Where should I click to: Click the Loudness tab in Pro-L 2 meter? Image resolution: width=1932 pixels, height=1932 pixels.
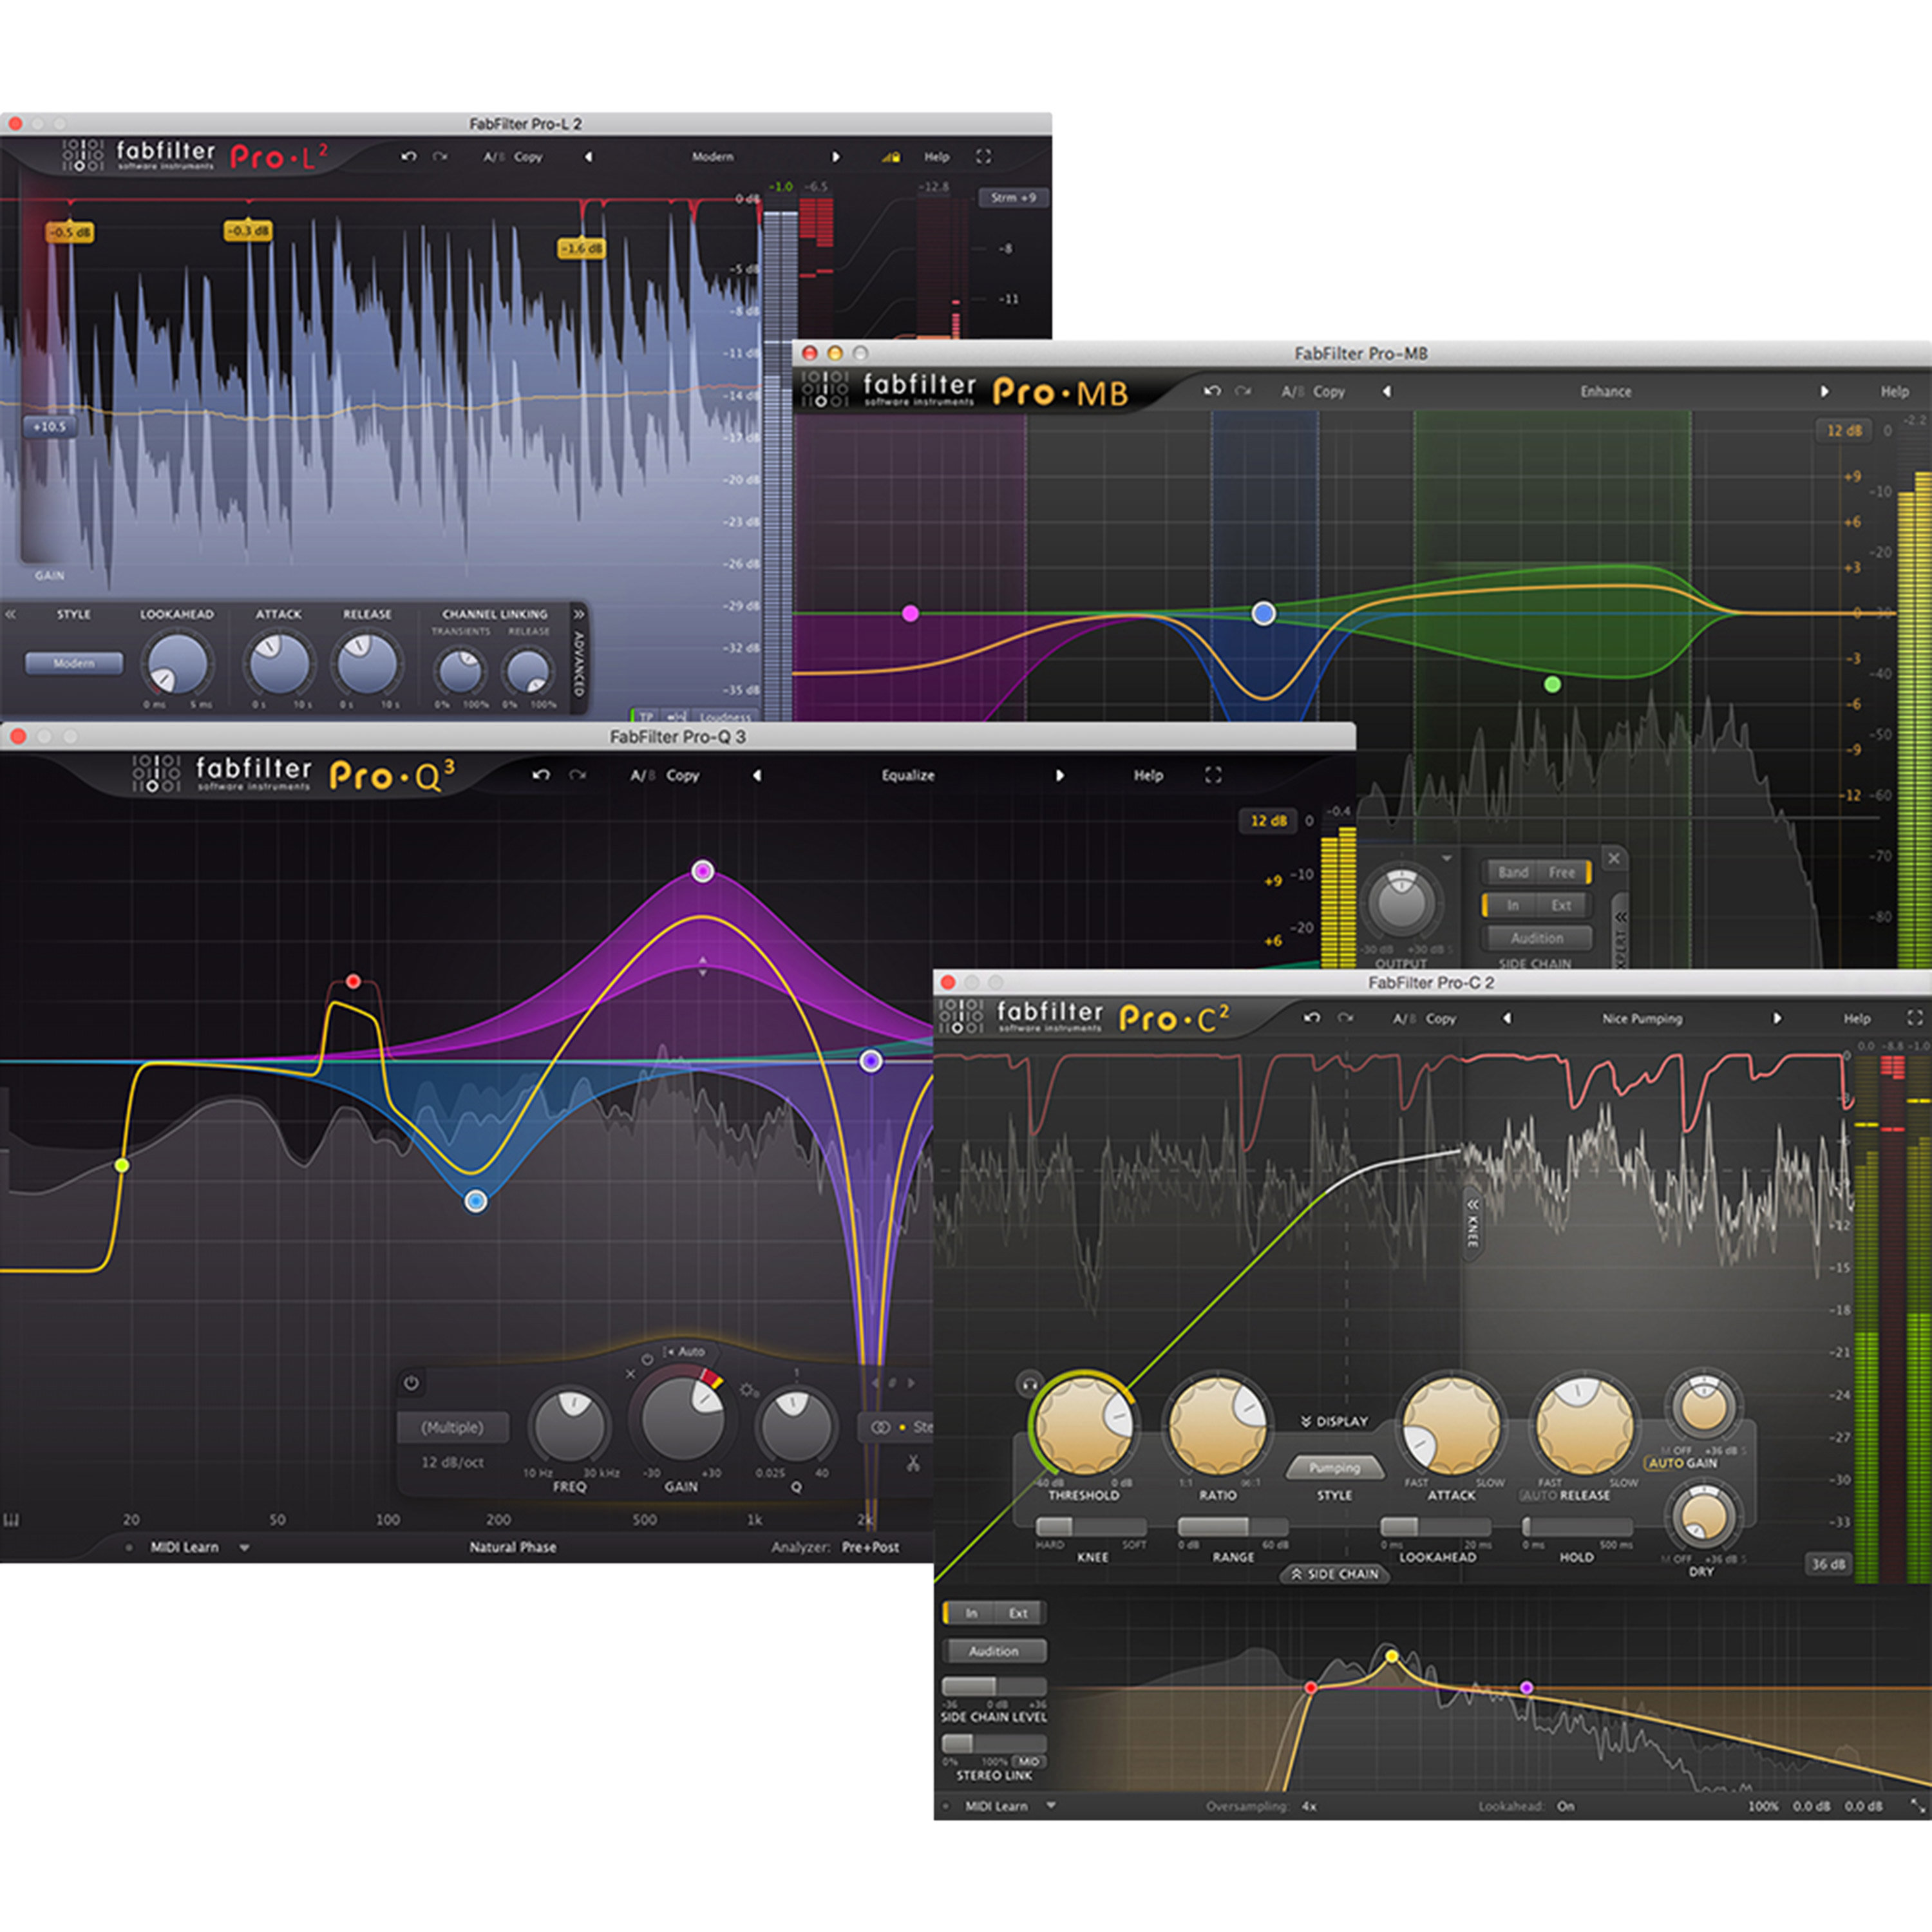point(727,717)
